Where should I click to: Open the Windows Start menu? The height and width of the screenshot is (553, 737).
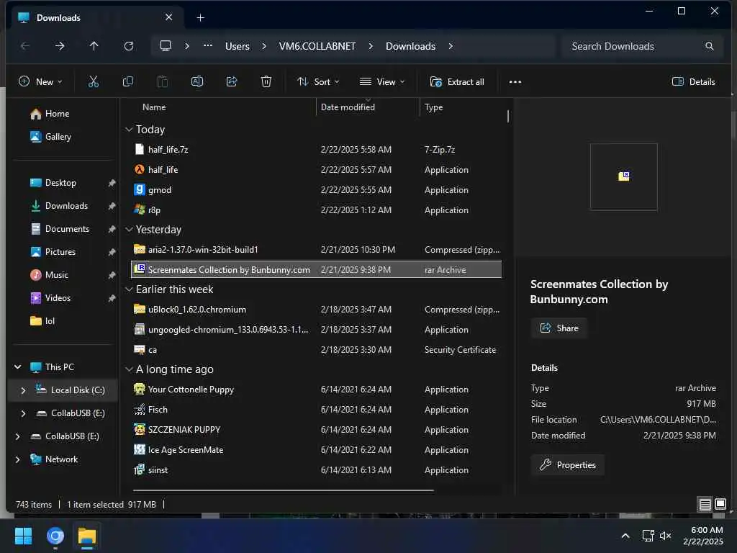click(x=23, y=536)
